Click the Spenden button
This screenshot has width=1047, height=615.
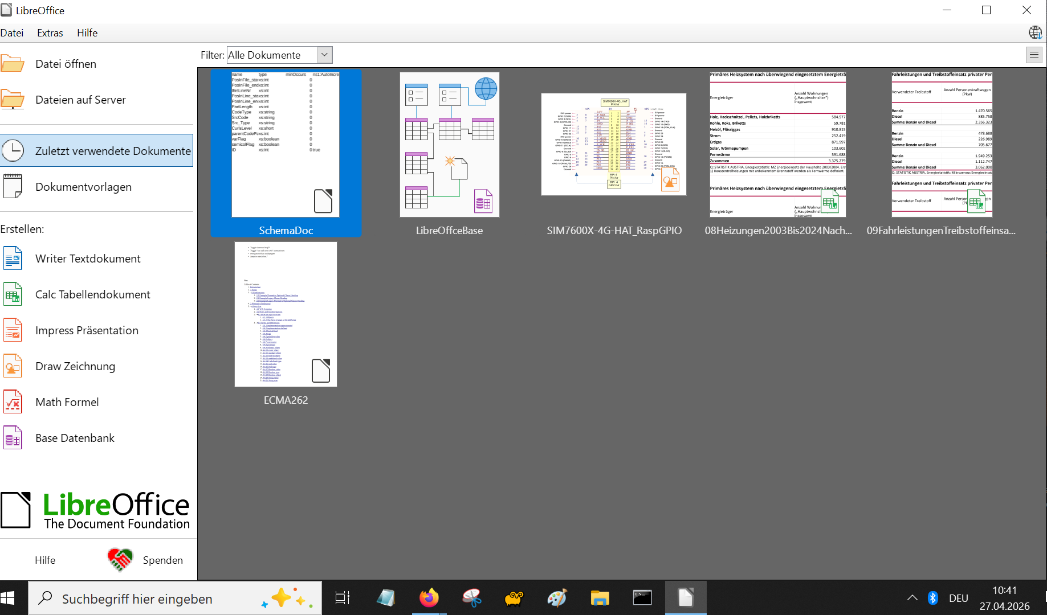click(146, 560)
